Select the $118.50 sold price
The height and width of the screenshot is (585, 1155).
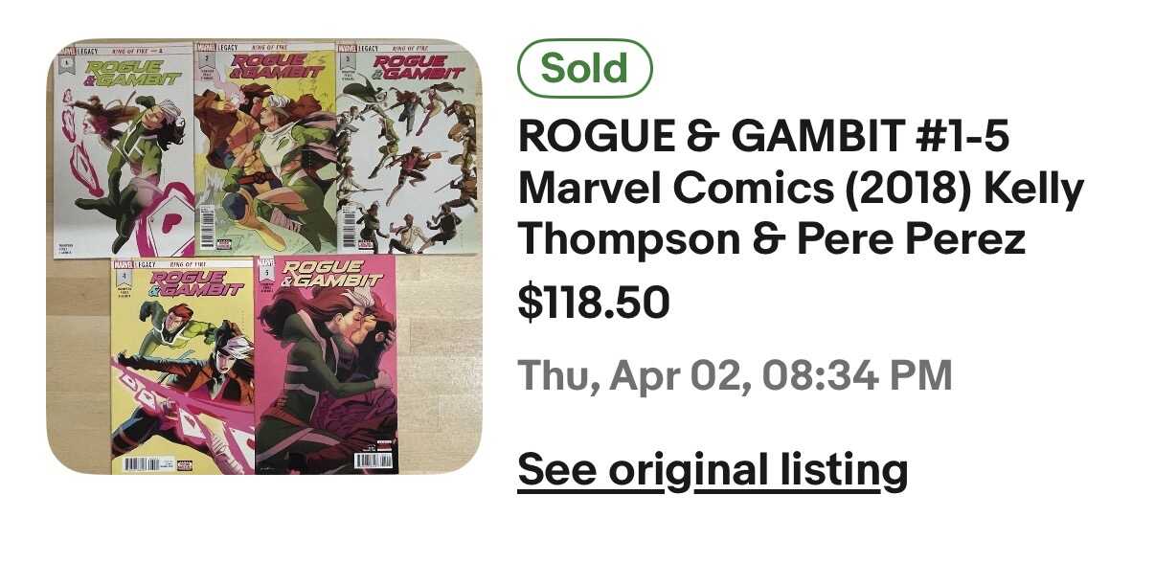(593, 303)
